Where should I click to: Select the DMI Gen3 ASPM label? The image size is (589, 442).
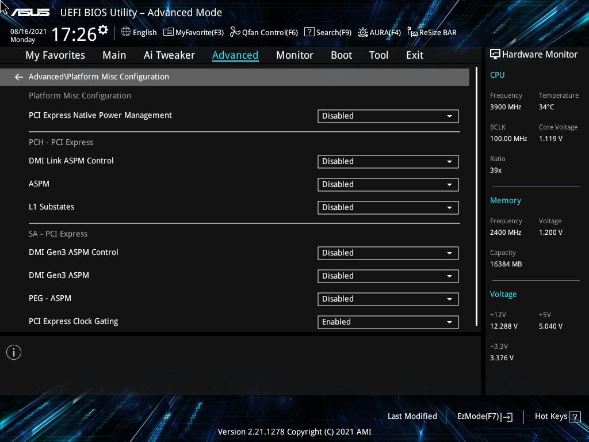point(59,276)
